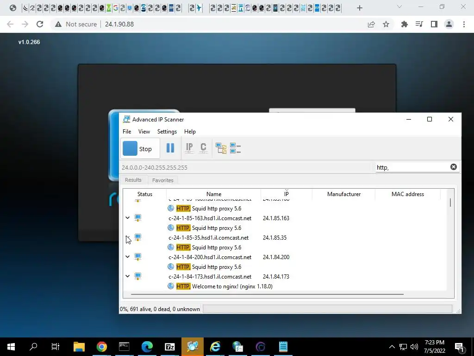This screenshot has width=474, height=356.
Task: Open the Help menu
Action: [190, 131]
